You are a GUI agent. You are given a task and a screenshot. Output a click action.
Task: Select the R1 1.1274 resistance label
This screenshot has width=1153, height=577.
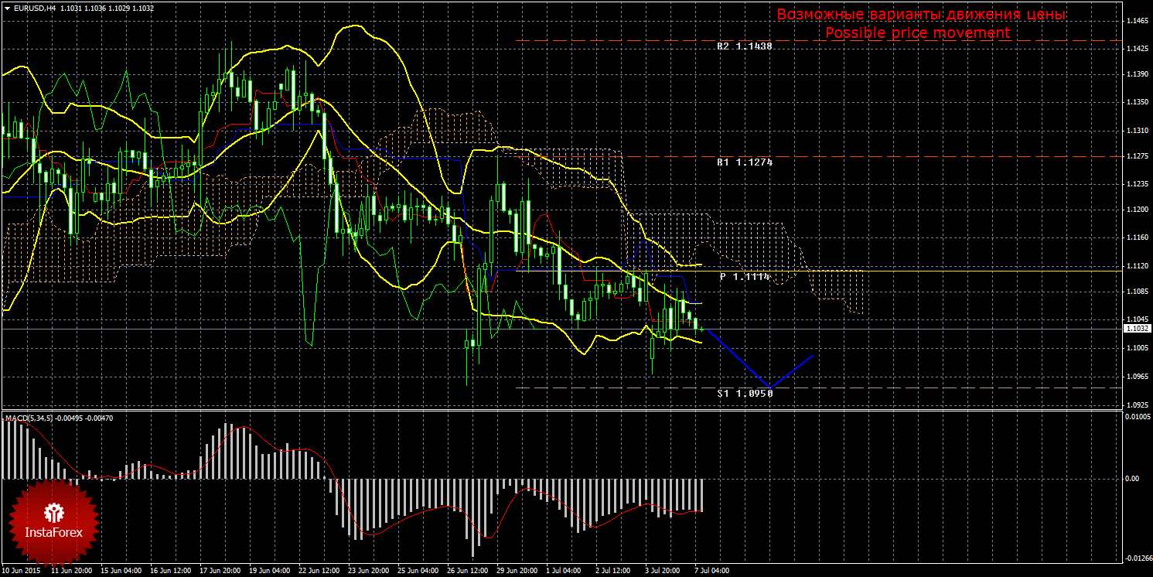click(744, 163)
